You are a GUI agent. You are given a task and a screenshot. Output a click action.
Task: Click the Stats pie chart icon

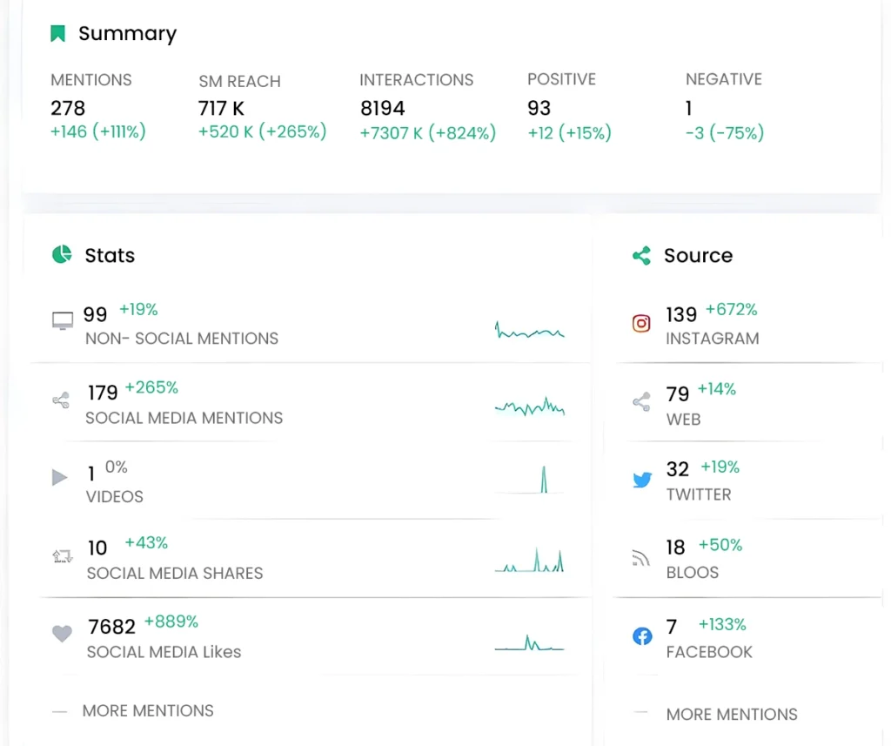point(62,255)
